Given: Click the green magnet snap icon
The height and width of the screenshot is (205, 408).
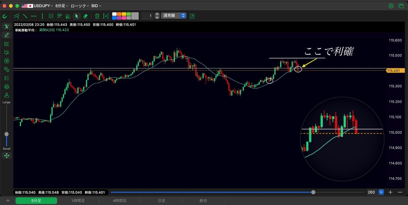Looking at the screenshot, I should coord(5,16).
